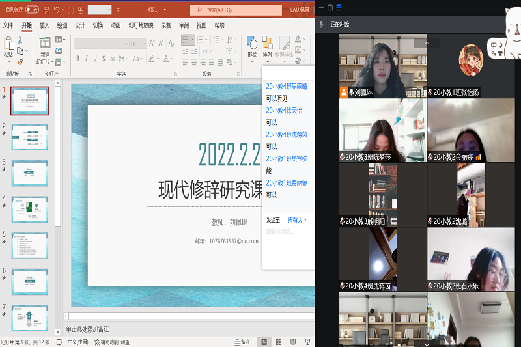Expand the 所有人 recipient dropdown in chat
The image size is (521, 347).
297,221
